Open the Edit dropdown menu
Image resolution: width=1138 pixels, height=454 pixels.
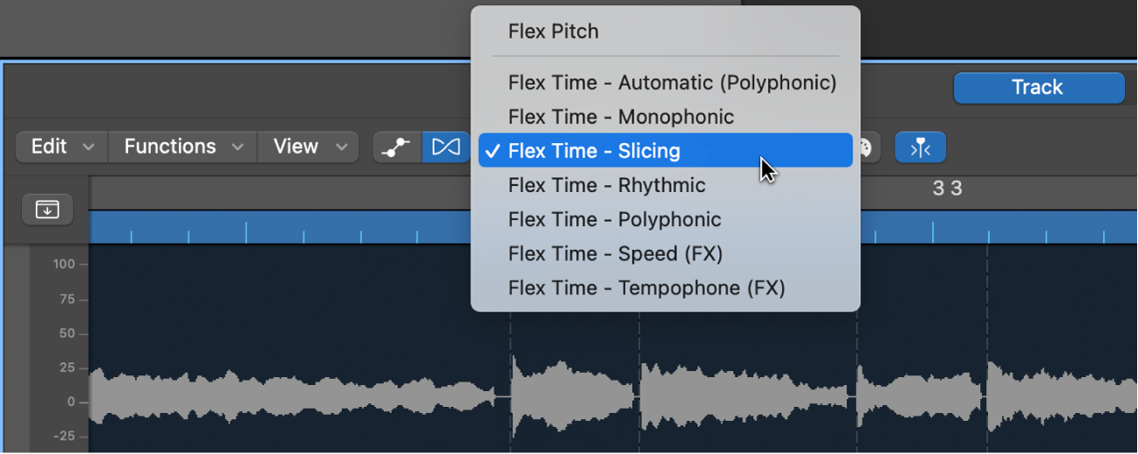62,147
